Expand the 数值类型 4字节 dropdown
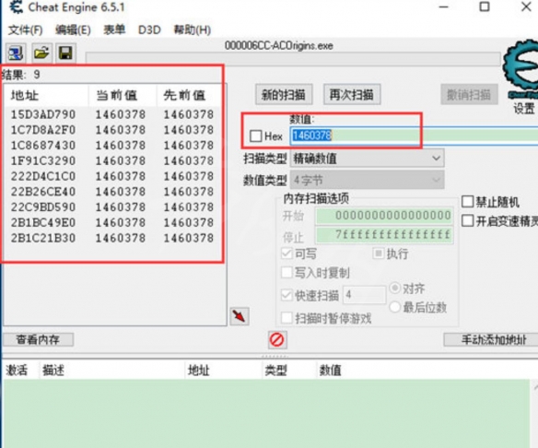This screenshot has width=538, height=448. 368,180
